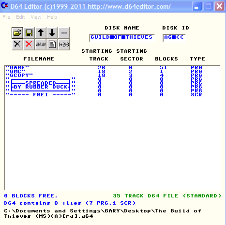226x225 pixels.
Task: Click the BLOCKS column header
Action: pos(166,59)
